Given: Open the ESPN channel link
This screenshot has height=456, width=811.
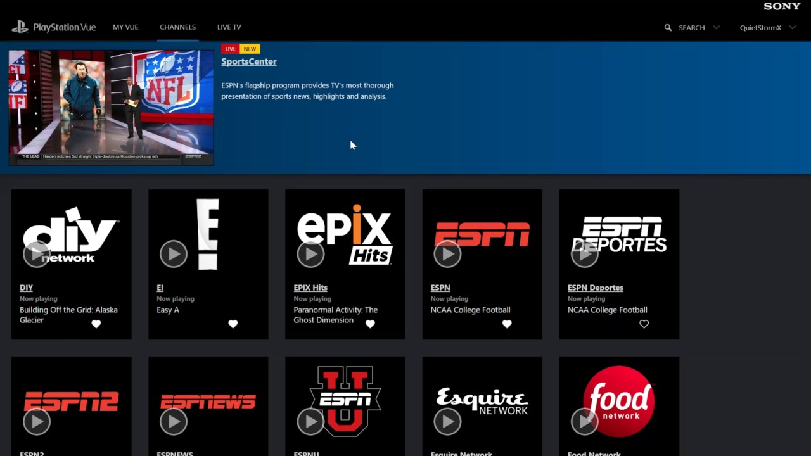Looking at the screenshot, I should tap(440, 288).
